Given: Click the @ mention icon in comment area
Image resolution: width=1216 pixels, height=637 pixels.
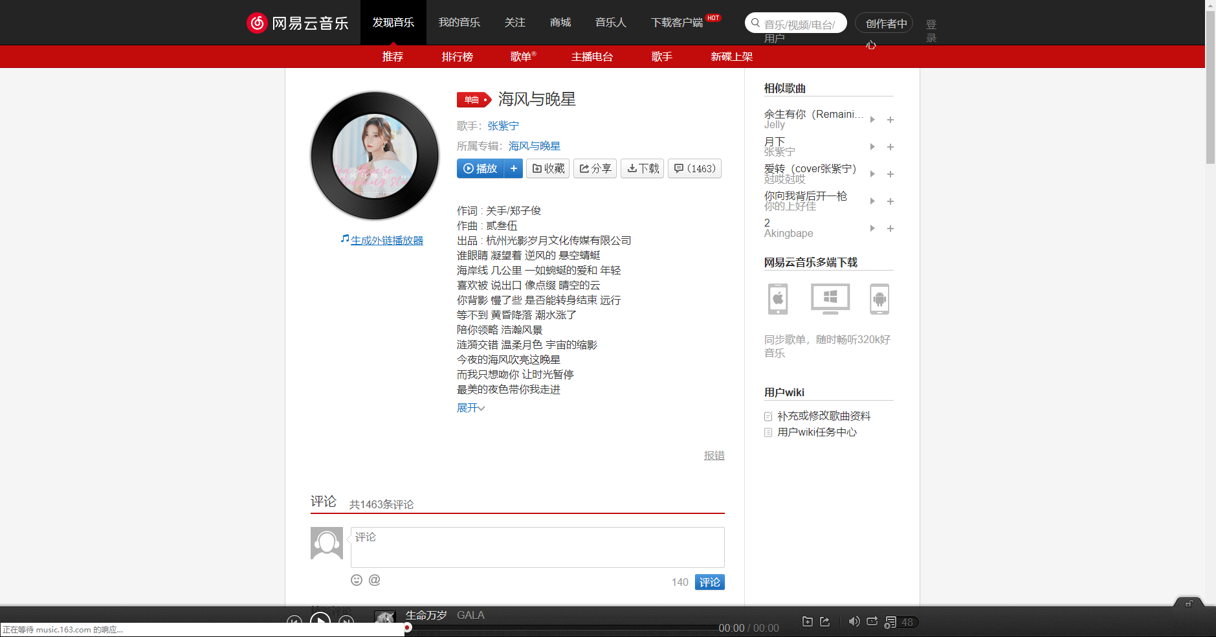Looking at the screenshot, I should click(x=374, y=580).
